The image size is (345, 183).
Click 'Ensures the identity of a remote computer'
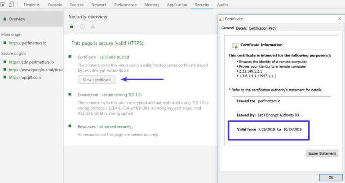273,62
